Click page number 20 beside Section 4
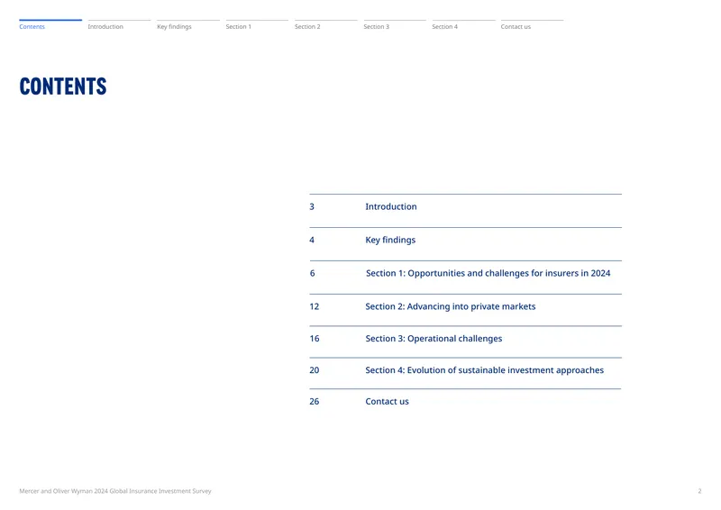This screenshot has height=510, width=721. [x=314, y=370]
